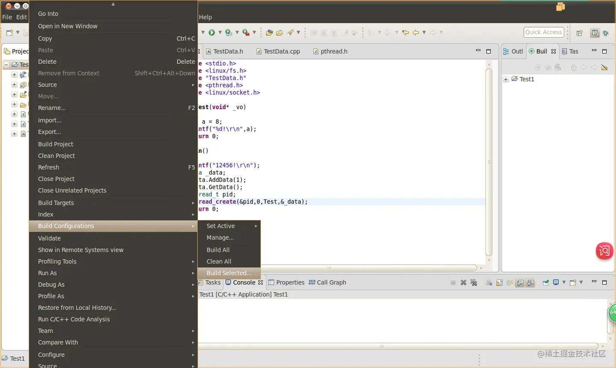Switch to the TestData.cpp editor tab
Image resolution: width=616 pixels, height=368 pixels.
pyautogui.click(x=278, y=51)
